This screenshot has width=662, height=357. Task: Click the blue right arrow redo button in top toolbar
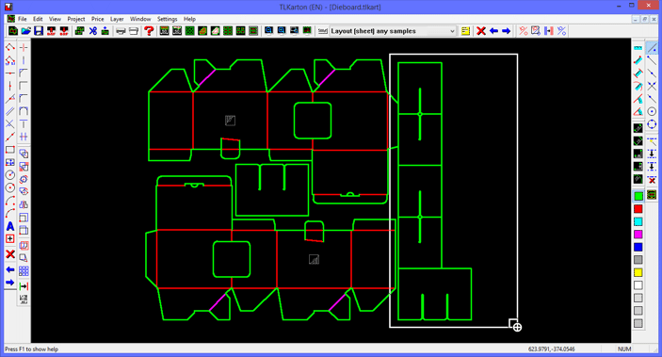[x=506, y=31]
